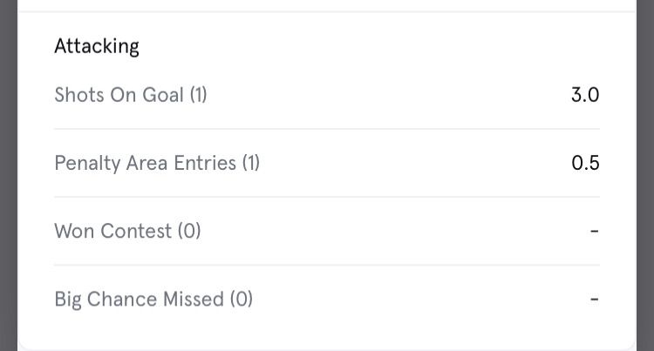
Task: Tap the (1) count beside Penalty Area Entries
Action: pyautogui.click(x=251, y=163)
